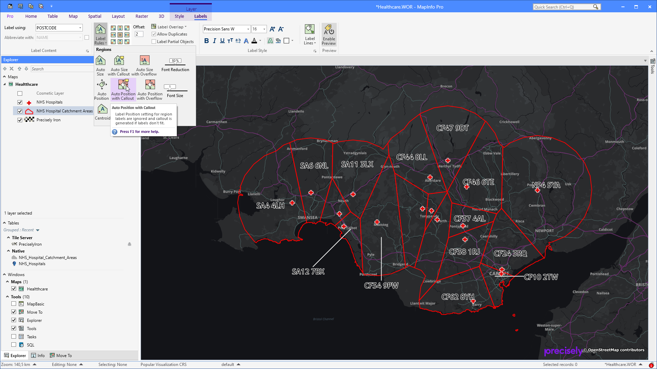Image resolution: width=657 pixels, height=369 pixels.
Task: Switch to the Info panel tab
Action: pyautogui.click(x=38, y=355)
